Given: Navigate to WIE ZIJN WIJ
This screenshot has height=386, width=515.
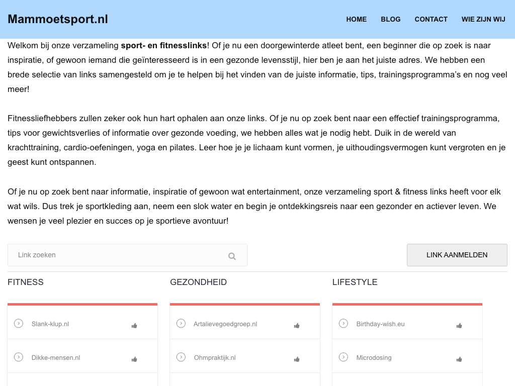Looking at the screenshot, I should point(483,19).
